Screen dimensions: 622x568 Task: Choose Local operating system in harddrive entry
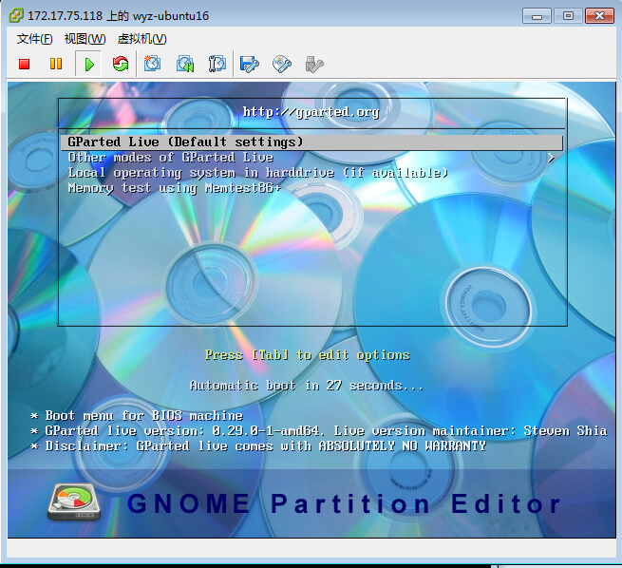(x=257, y=173)
